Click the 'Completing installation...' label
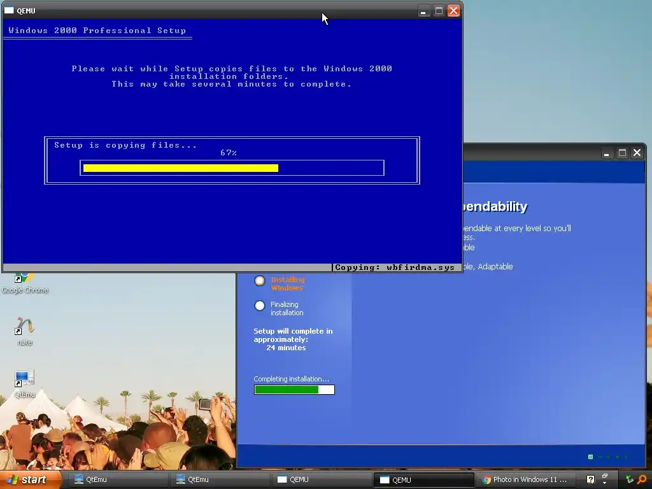The width and height of the screenshot is (652, 489). 291,379
